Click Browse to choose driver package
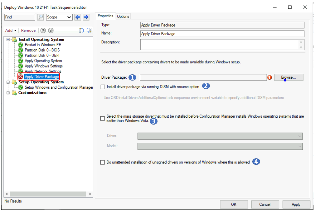Screen dimensions: 315x211 click(289, 77)
